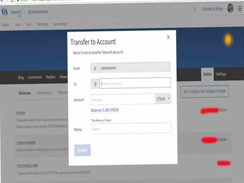Open the user avatar menu
This screenshot has width=244, height=183.
[x=230, y=8]
